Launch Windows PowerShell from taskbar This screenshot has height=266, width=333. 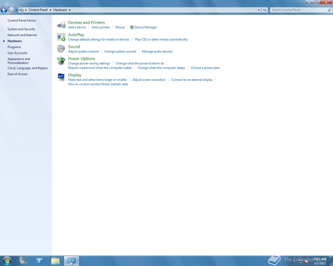39,261
